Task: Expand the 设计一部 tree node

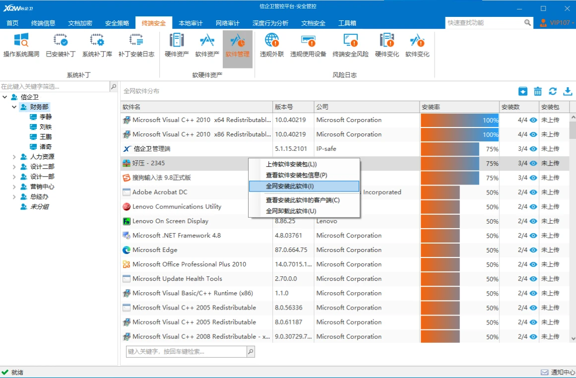Action: [x=14, y=177]
